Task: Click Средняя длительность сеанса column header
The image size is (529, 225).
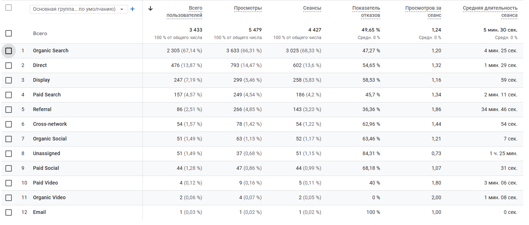Action: point(490,11)
